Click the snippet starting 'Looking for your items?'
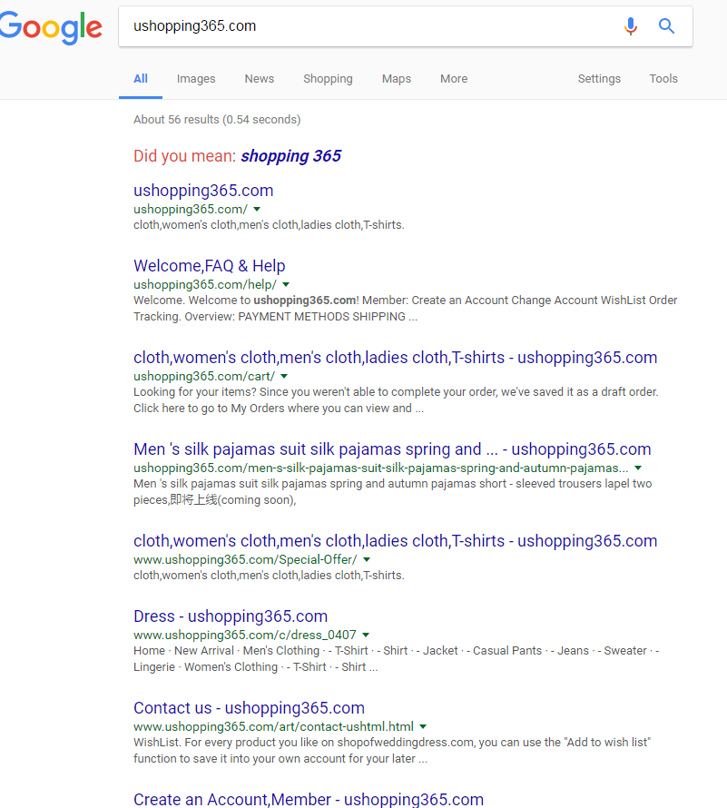The image size is (727, 808). click(x=396, y=399)
